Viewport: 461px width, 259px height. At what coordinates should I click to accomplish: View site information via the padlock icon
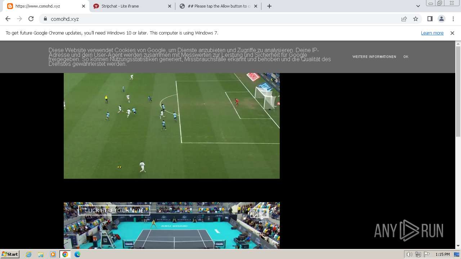click(x=45, y=19)
